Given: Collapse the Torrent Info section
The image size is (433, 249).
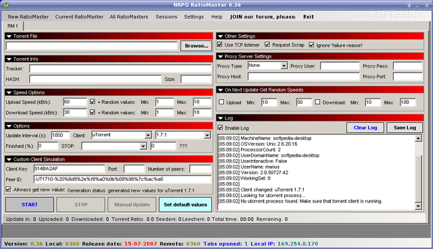Looking at the screenshot, I should tap(9, 59).
